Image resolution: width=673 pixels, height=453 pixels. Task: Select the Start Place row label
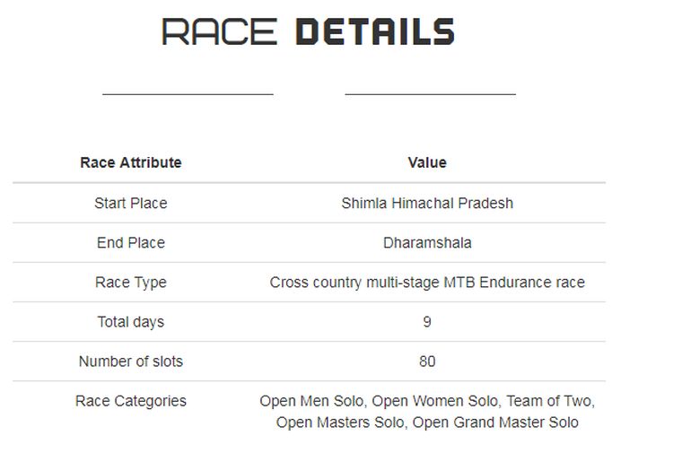tap(131, 203)
